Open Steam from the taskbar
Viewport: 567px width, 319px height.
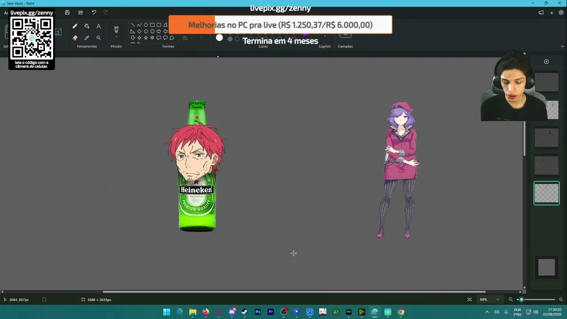[245, 312]
